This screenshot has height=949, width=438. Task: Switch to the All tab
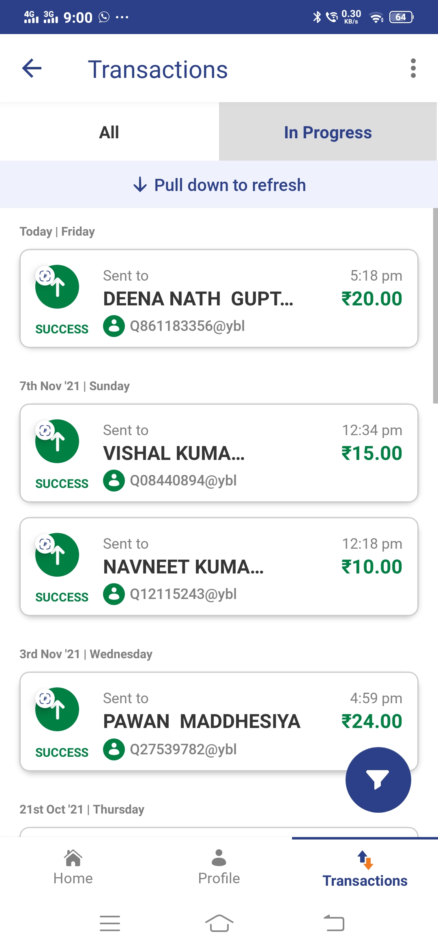pyautogui.click(x=109, y=132)
